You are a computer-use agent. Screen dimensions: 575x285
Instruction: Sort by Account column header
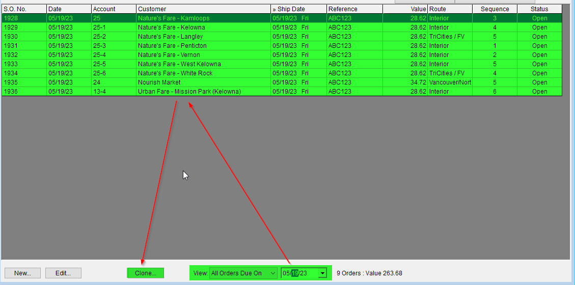pos(114,9)
